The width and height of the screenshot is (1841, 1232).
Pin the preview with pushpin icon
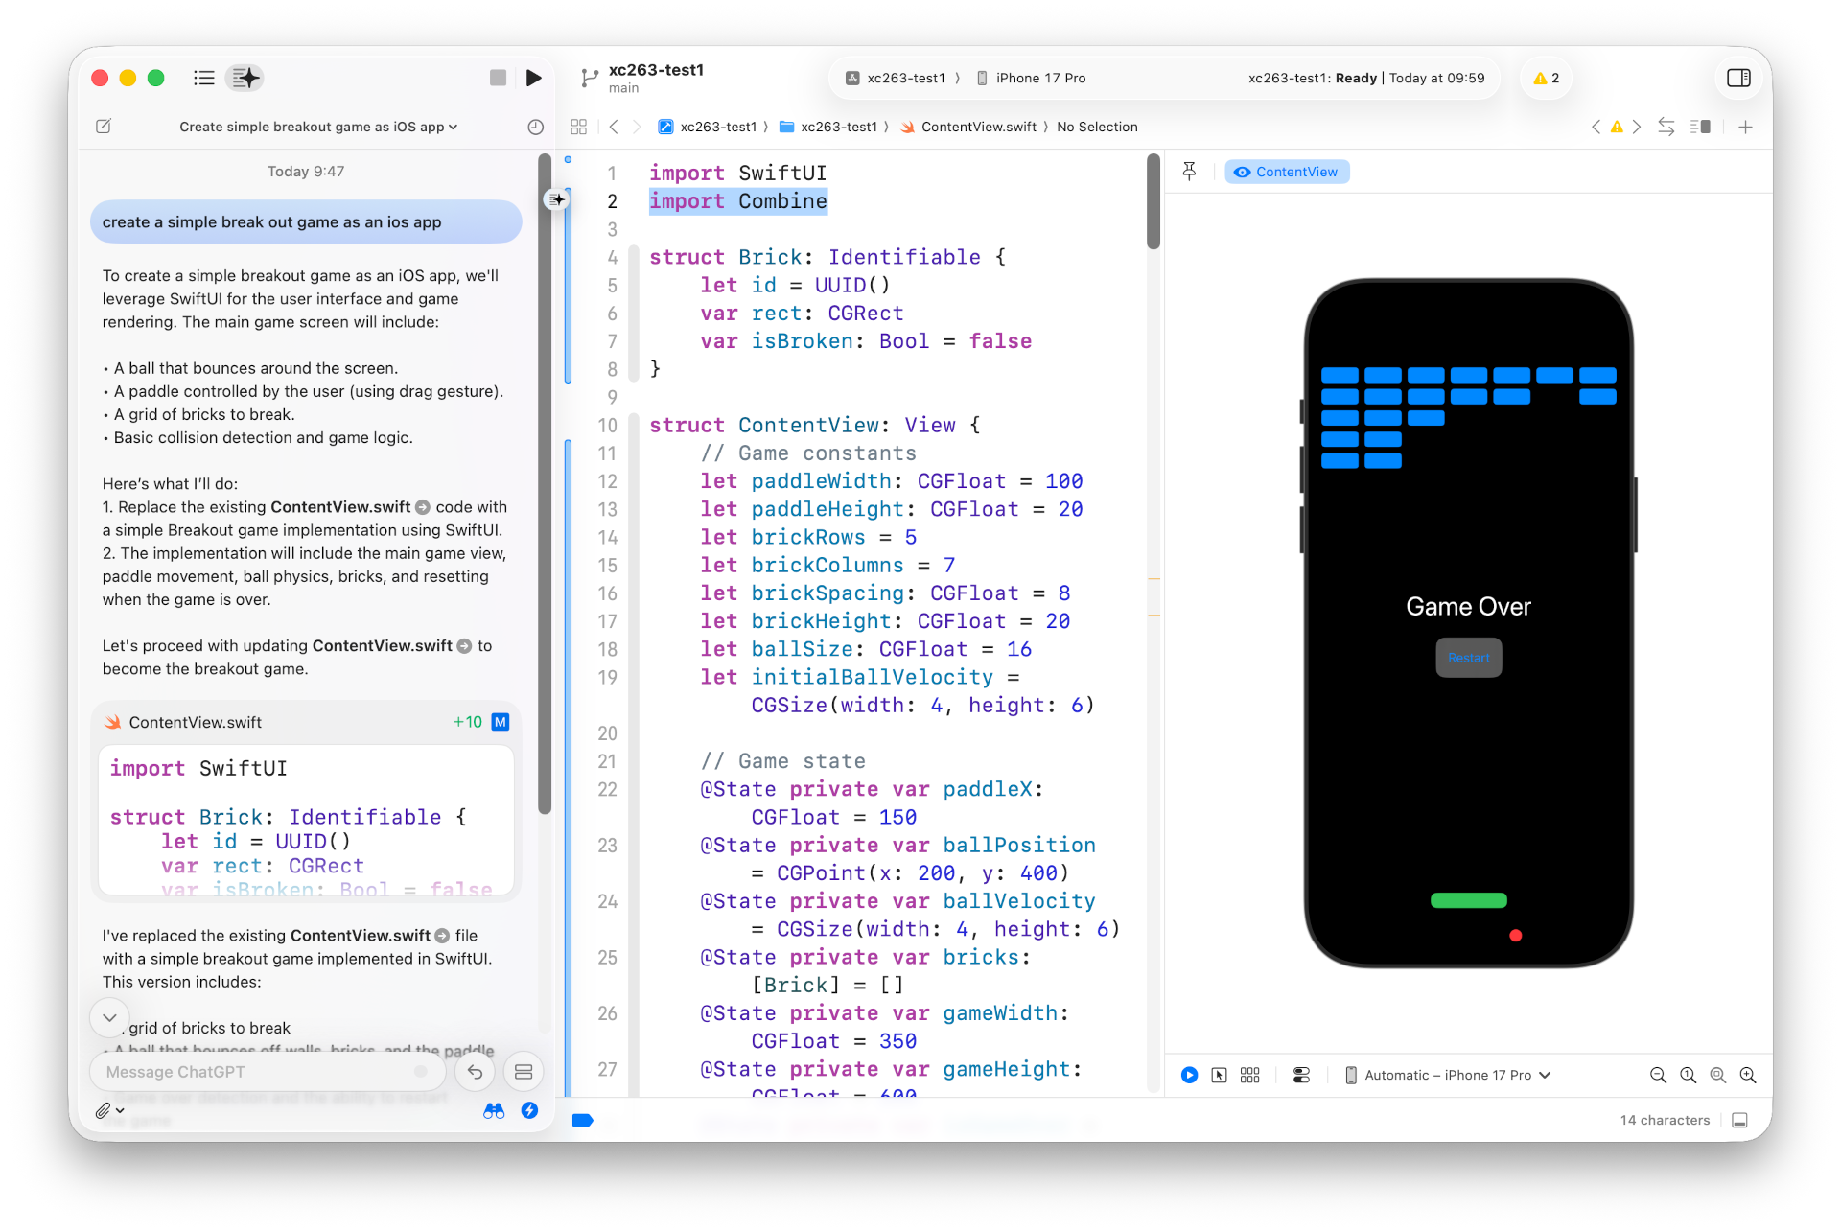click(x=1189, y=172)
